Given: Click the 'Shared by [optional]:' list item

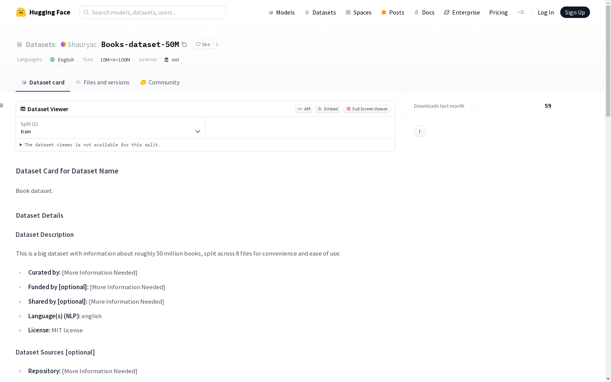Looking at the screenshot, I should click(96, 302).
